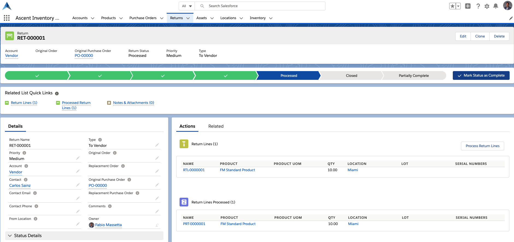Click Mark Status as Complete button

tap(481, 75)
